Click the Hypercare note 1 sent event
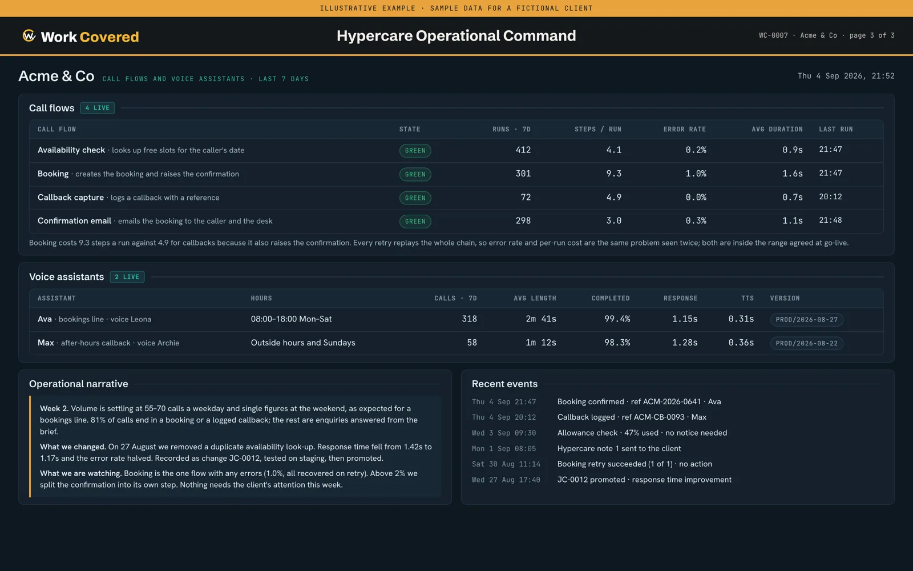The height and width of the screenshot is (571, 913). point(619,449)
